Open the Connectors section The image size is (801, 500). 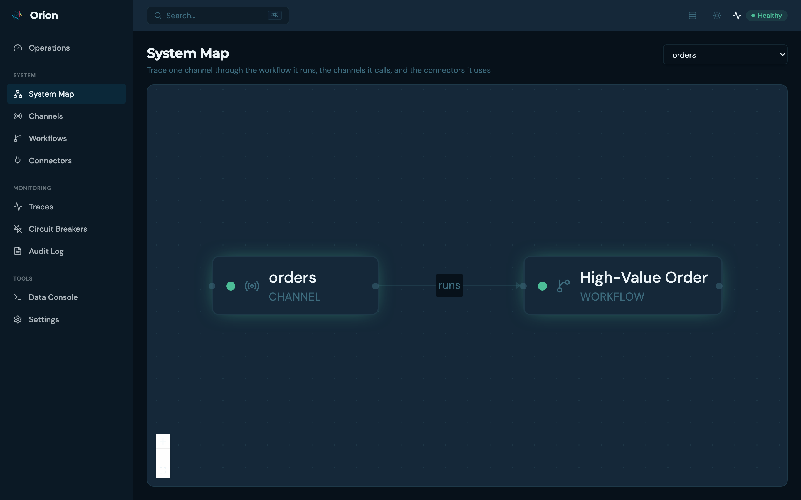pos(66,160)
